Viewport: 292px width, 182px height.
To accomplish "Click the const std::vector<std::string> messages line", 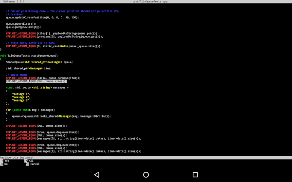I will (37, 87).
